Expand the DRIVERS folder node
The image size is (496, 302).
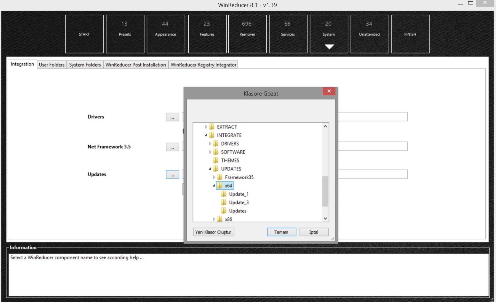(x=210, y=144)
